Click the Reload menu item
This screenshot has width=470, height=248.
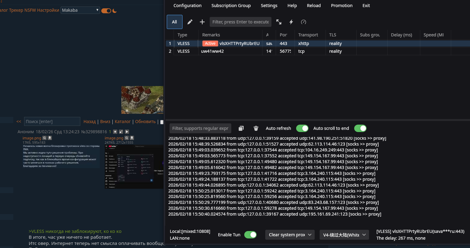click(x=314, y=6)
